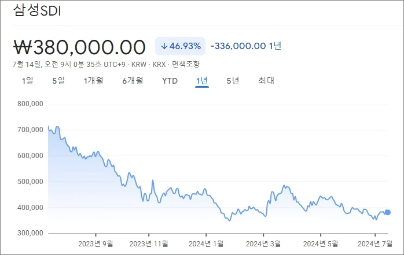The height and width of the screenshot is (255, 404).
Task: Select the 5일 time range tab
Action: 58,81
